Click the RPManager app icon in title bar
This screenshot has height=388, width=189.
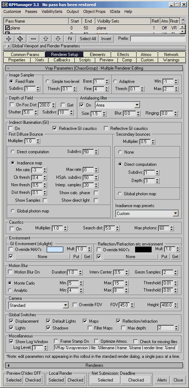[4, 4]
